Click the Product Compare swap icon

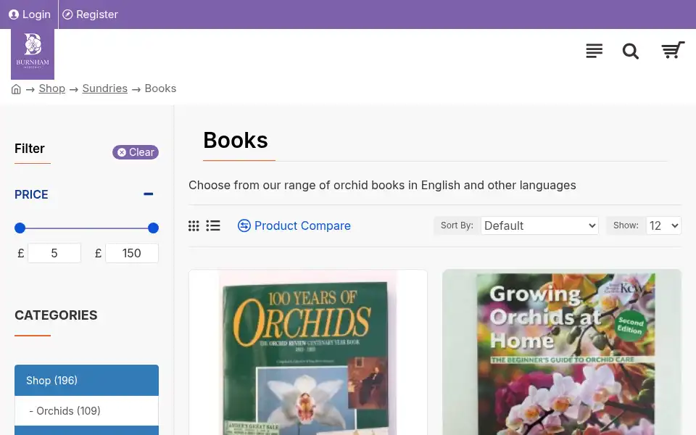click(x=244, y=226)
